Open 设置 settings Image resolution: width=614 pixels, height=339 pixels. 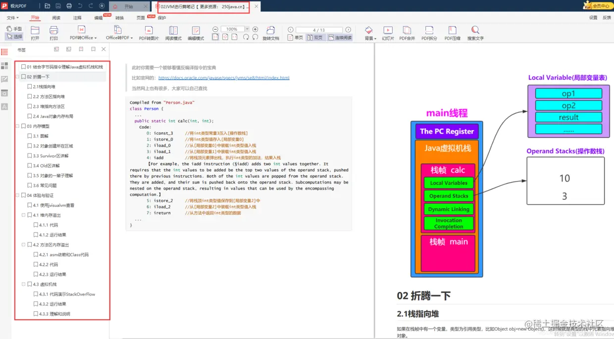tap(593, 18)
